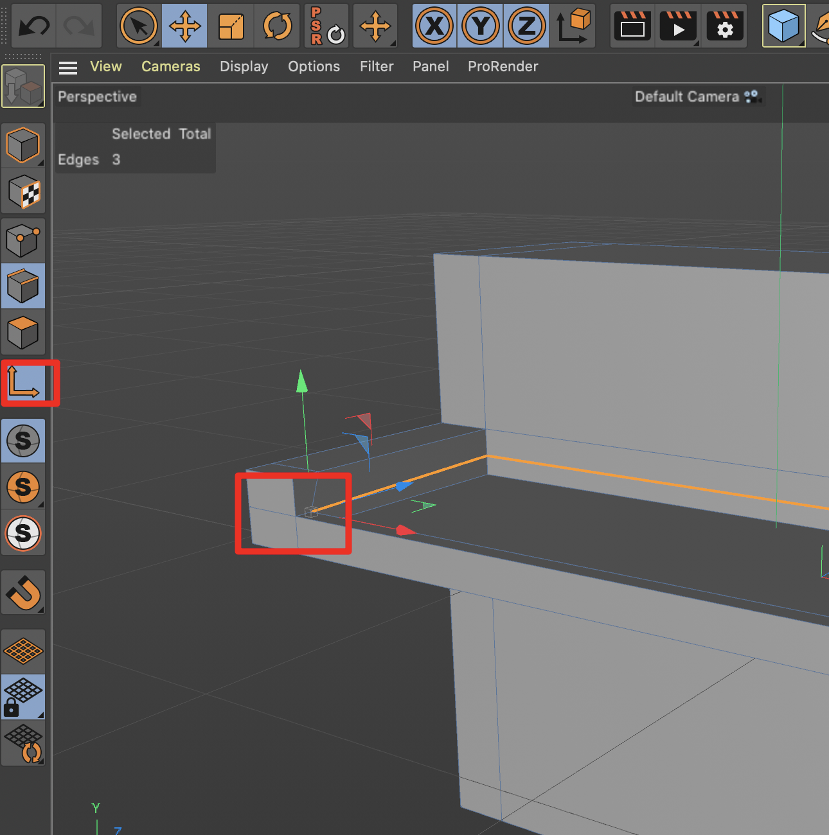Toggle X axis lock
The image size is (829, 835).
point(434,26)
